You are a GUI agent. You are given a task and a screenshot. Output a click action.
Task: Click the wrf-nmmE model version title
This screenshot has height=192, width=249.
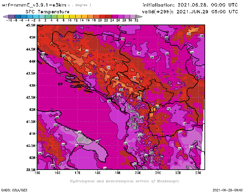click(x=34, y=5)
